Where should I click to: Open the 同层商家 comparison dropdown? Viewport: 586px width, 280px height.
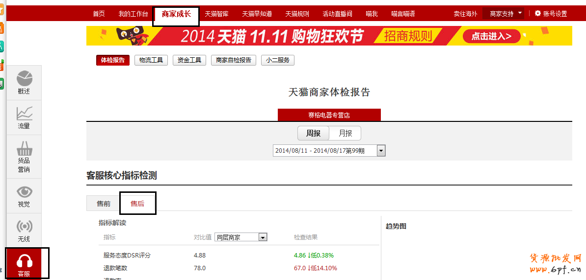point(263,237)
